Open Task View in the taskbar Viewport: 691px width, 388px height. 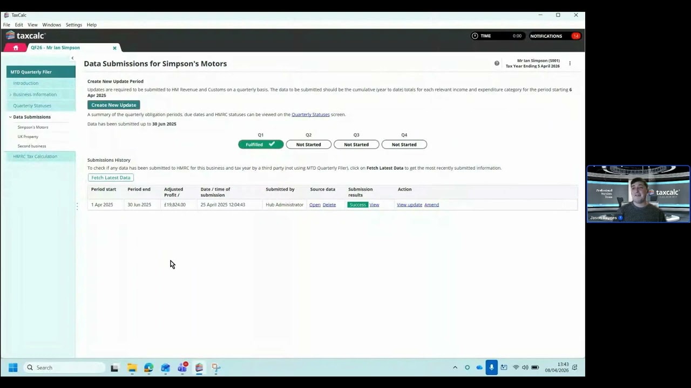point(114,368)
